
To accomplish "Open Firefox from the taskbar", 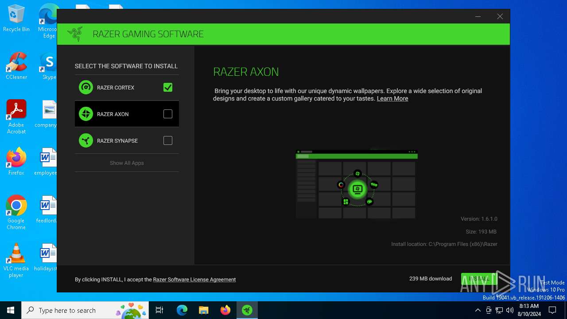I will (225, 310).
